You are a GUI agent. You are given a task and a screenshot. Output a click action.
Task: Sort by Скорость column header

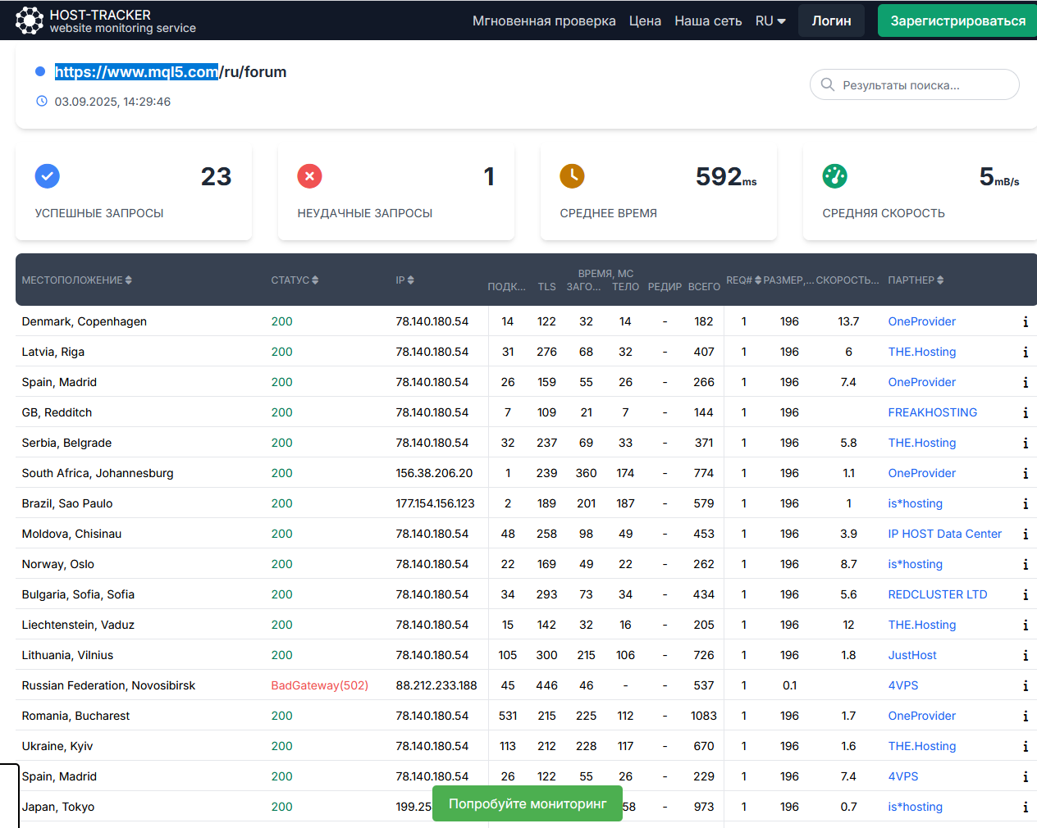click(847, 280)
